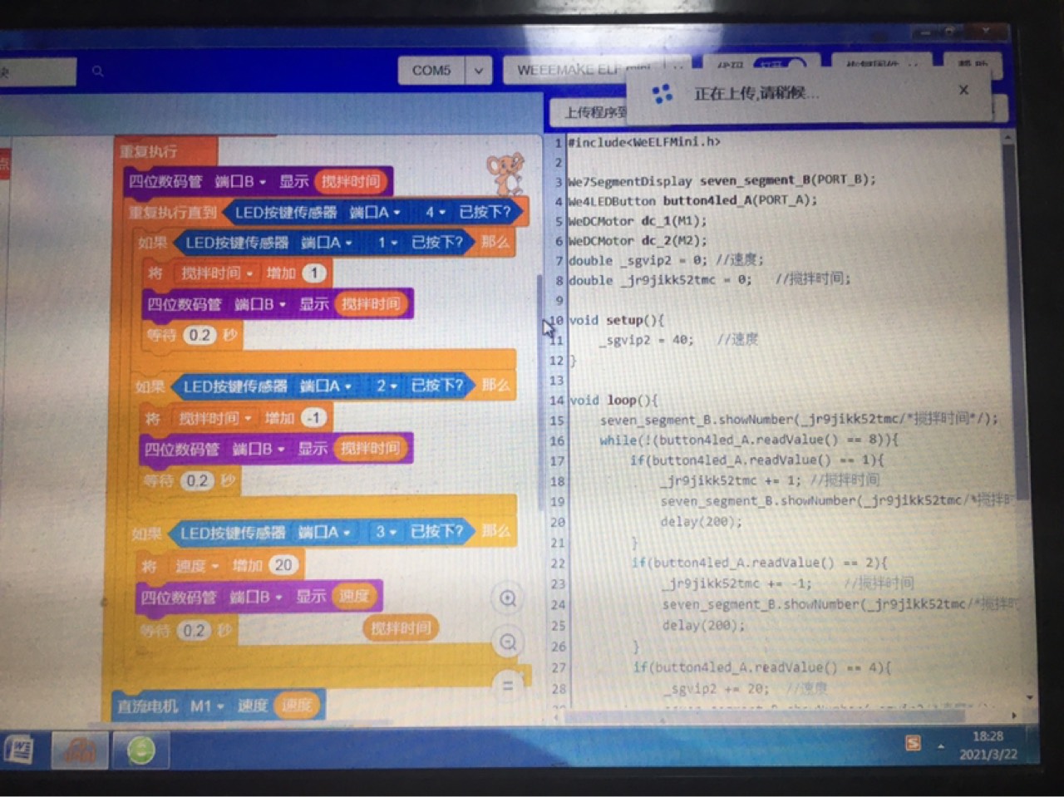Edit the value 20 in the 速度 增加 block
Screen dimensions: 1064x797
[x=283, y=565]
